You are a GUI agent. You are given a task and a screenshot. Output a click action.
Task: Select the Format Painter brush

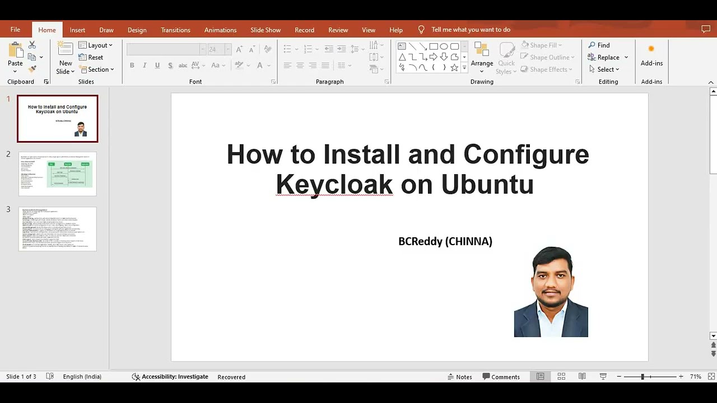point(32,69)
